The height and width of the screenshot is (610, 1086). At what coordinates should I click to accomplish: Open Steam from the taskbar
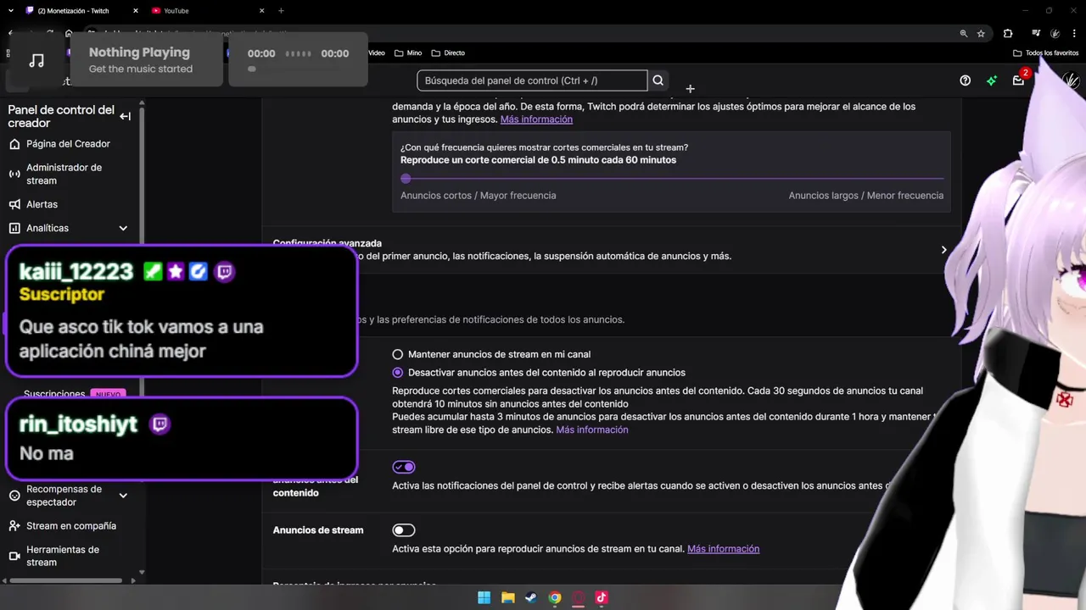click(531, 597)
